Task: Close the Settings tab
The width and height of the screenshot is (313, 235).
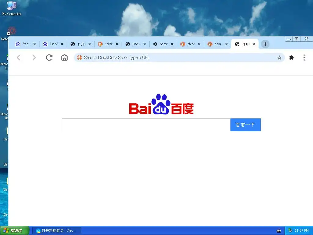Action: coord(172,44)
